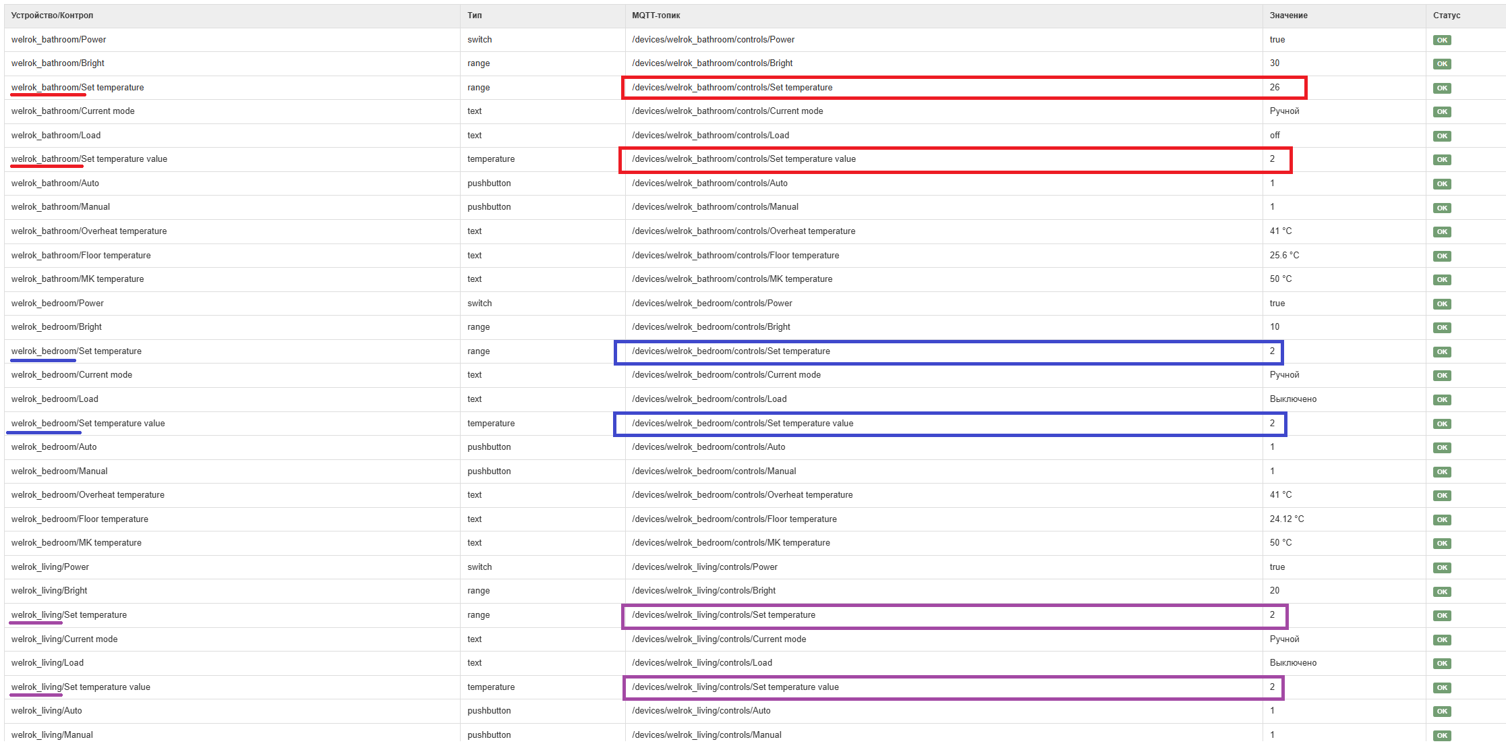Image resolution: width=1506 pixels, height=750 pixels.
Task: Click value 26 in bathroom Set temperature row
Action: point(1274,88)
